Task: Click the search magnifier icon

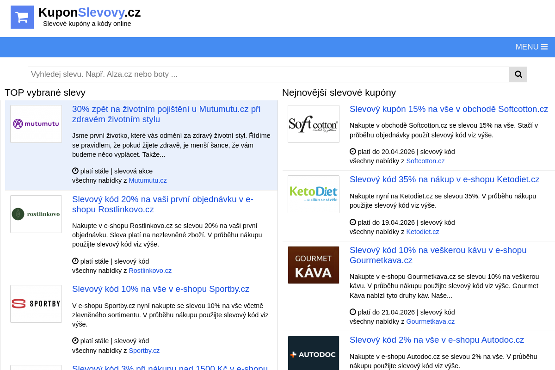Action: coord(518,74)
